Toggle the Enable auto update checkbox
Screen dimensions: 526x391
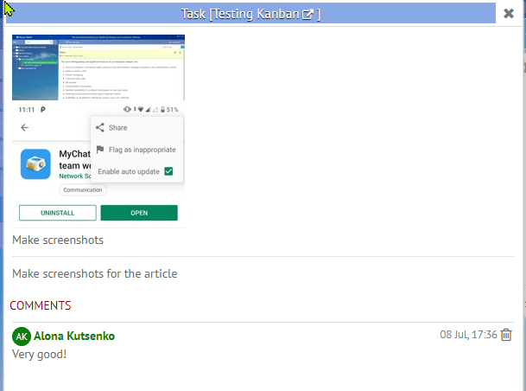point(168,171)
